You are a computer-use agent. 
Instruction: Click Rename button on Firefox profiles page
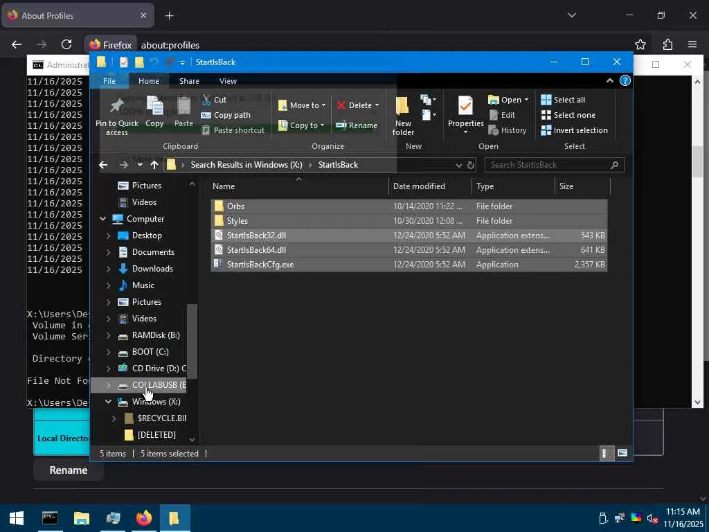[69, 470]
